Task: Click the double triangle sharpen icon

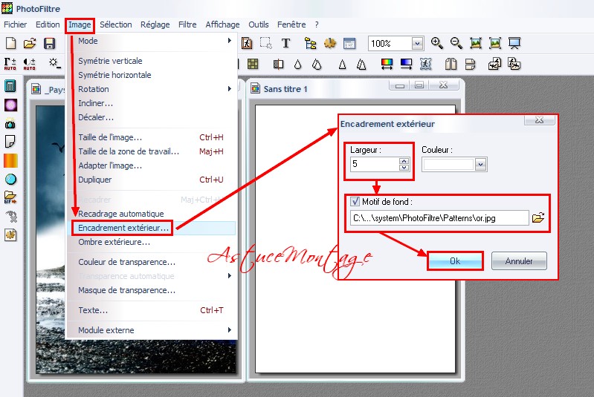Action: click(x=361, y=65)
